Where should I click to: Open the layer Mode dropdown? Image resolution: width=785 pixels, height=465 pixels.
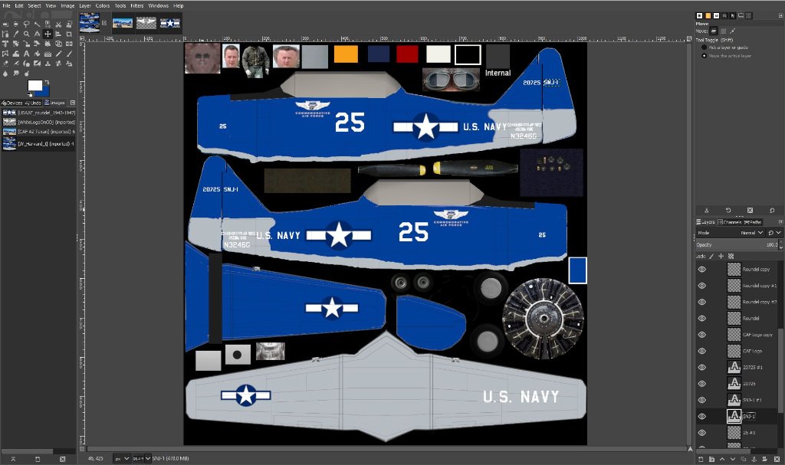pyautogui.click(x=731, y=233)
